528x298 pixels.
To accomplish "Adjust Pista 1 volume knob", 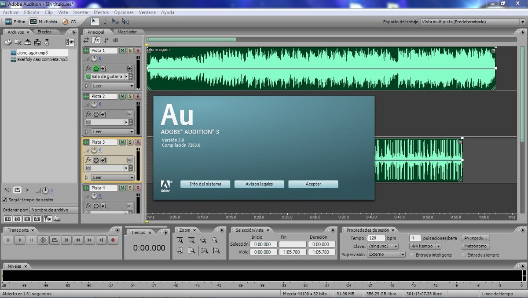I will 94,58.
